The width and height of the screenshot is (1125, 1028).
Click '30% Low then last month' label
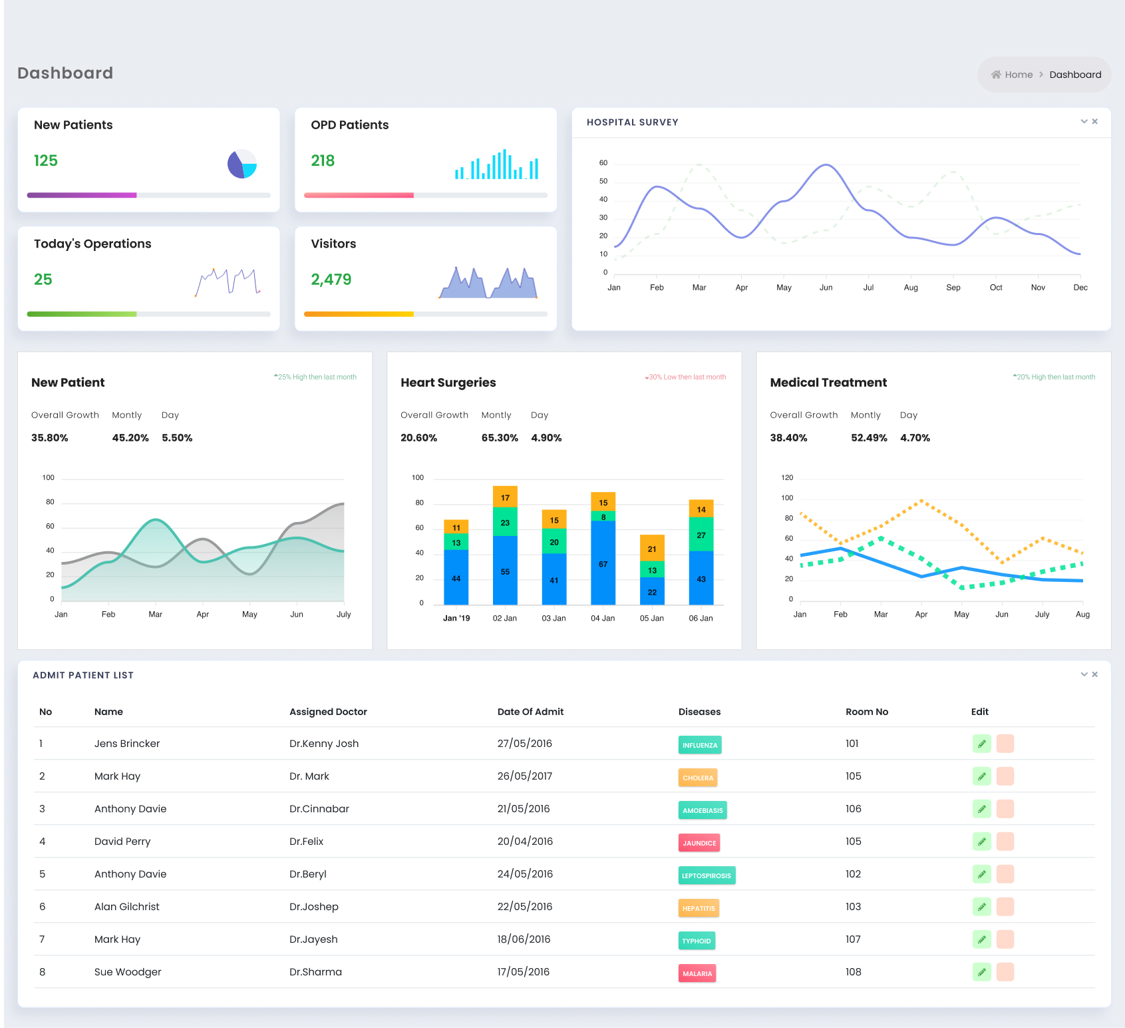coord(685,377)
